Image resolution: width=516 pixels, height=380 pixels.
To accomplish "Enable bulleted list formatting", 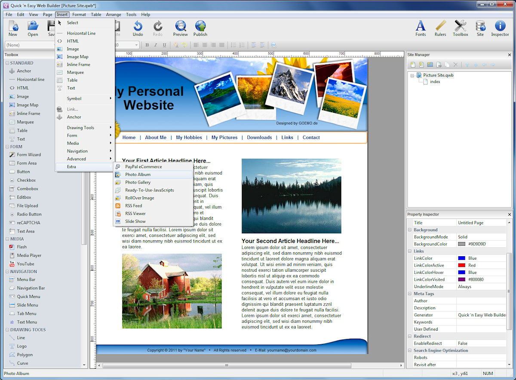I will coord(233,45).
